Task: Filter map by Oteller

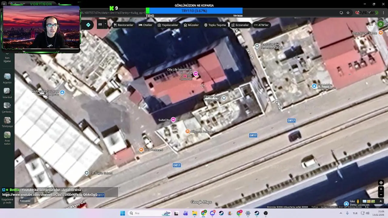Action: (x=145, y=25)
